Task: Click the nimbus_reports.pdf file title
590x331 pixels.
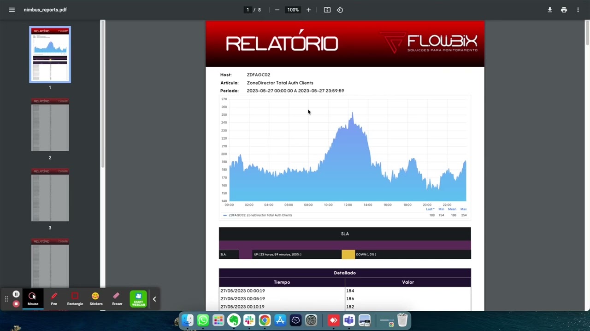Action: tap(45, 10)
